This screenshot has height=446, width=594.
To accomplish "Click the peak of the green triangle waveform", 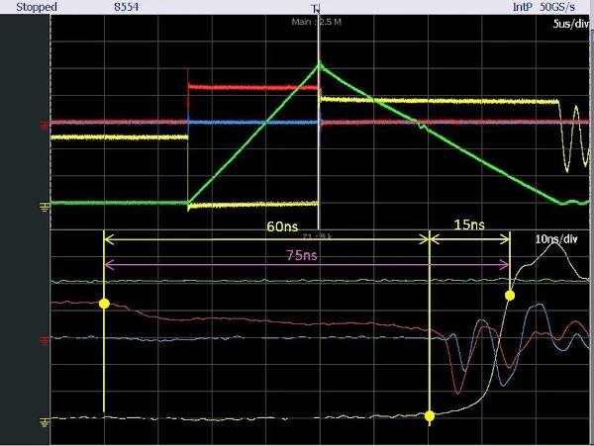I will (319, 65).
